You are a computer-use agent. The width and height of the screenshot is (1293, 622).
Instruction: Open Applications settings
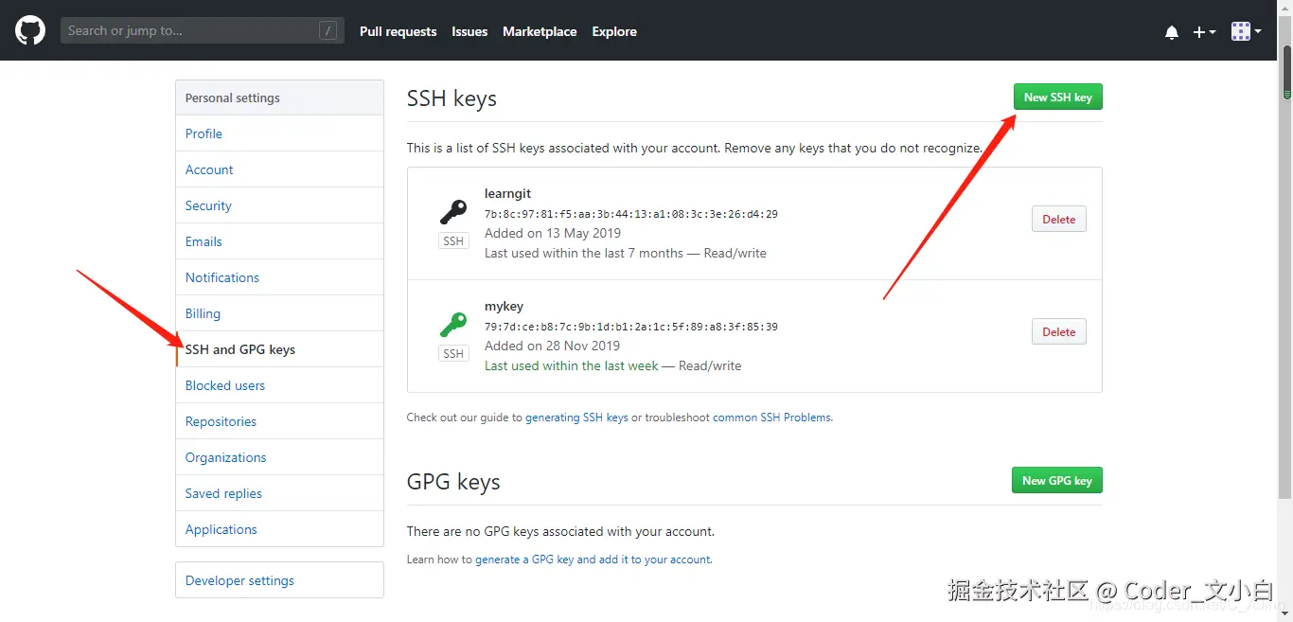coord(279,529)
